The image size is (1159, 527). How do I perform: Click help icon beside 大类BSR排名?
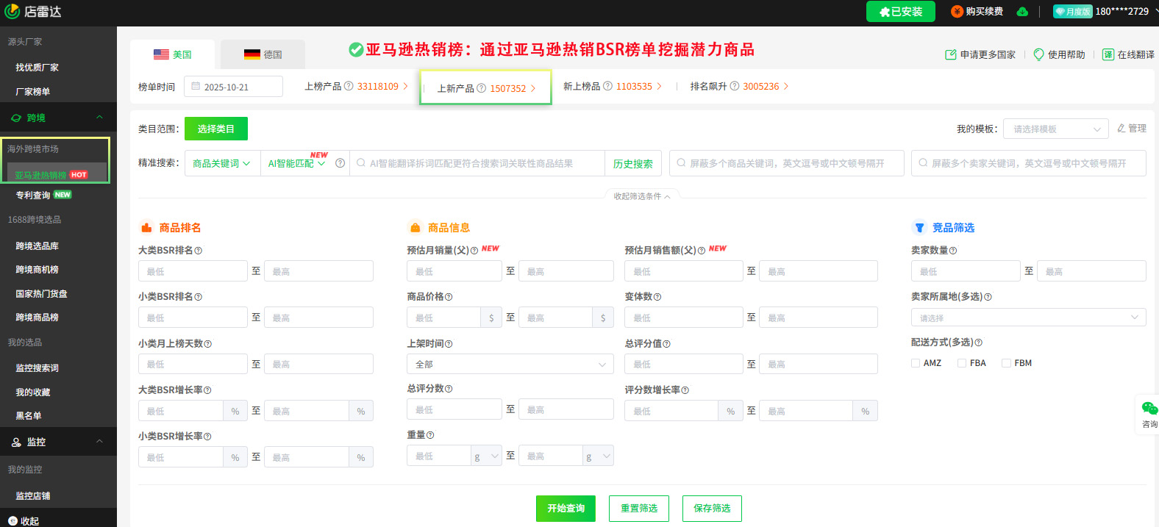199,251
